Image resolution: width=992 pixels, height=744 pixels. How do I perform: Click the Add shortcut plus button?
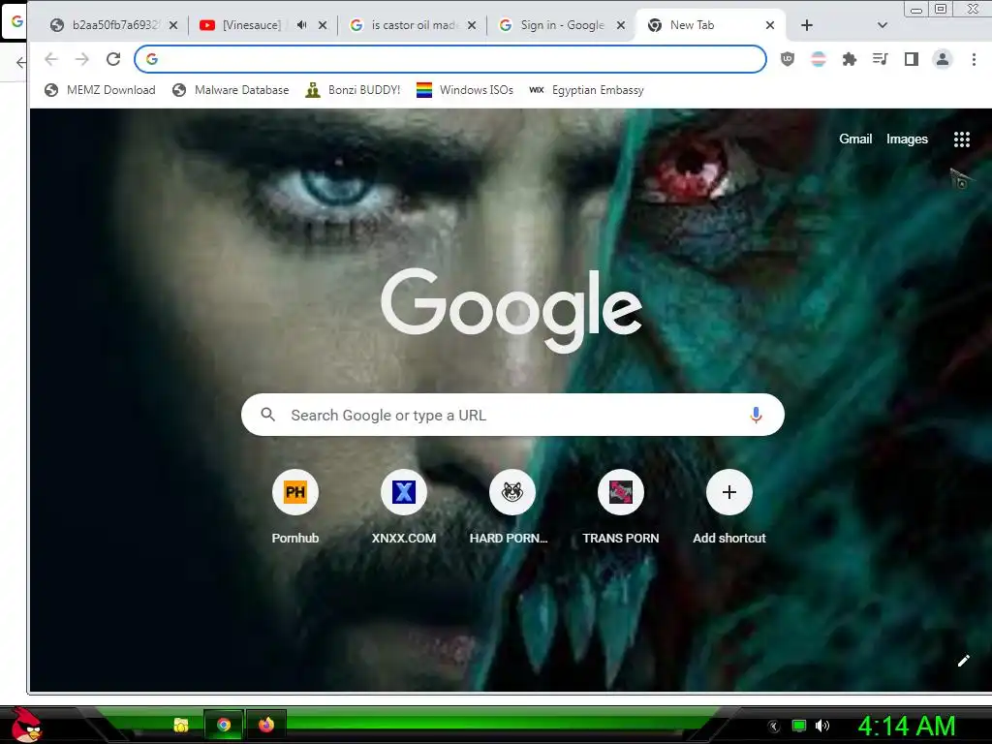point(728,492)
